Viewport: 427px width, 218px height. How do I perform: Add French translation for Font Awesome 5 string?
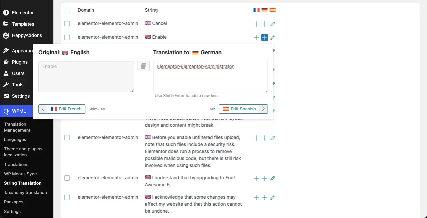[257, 178]
